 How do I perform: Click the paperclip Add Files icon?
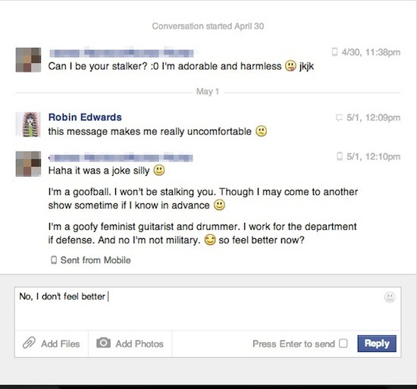coord(29,343)
